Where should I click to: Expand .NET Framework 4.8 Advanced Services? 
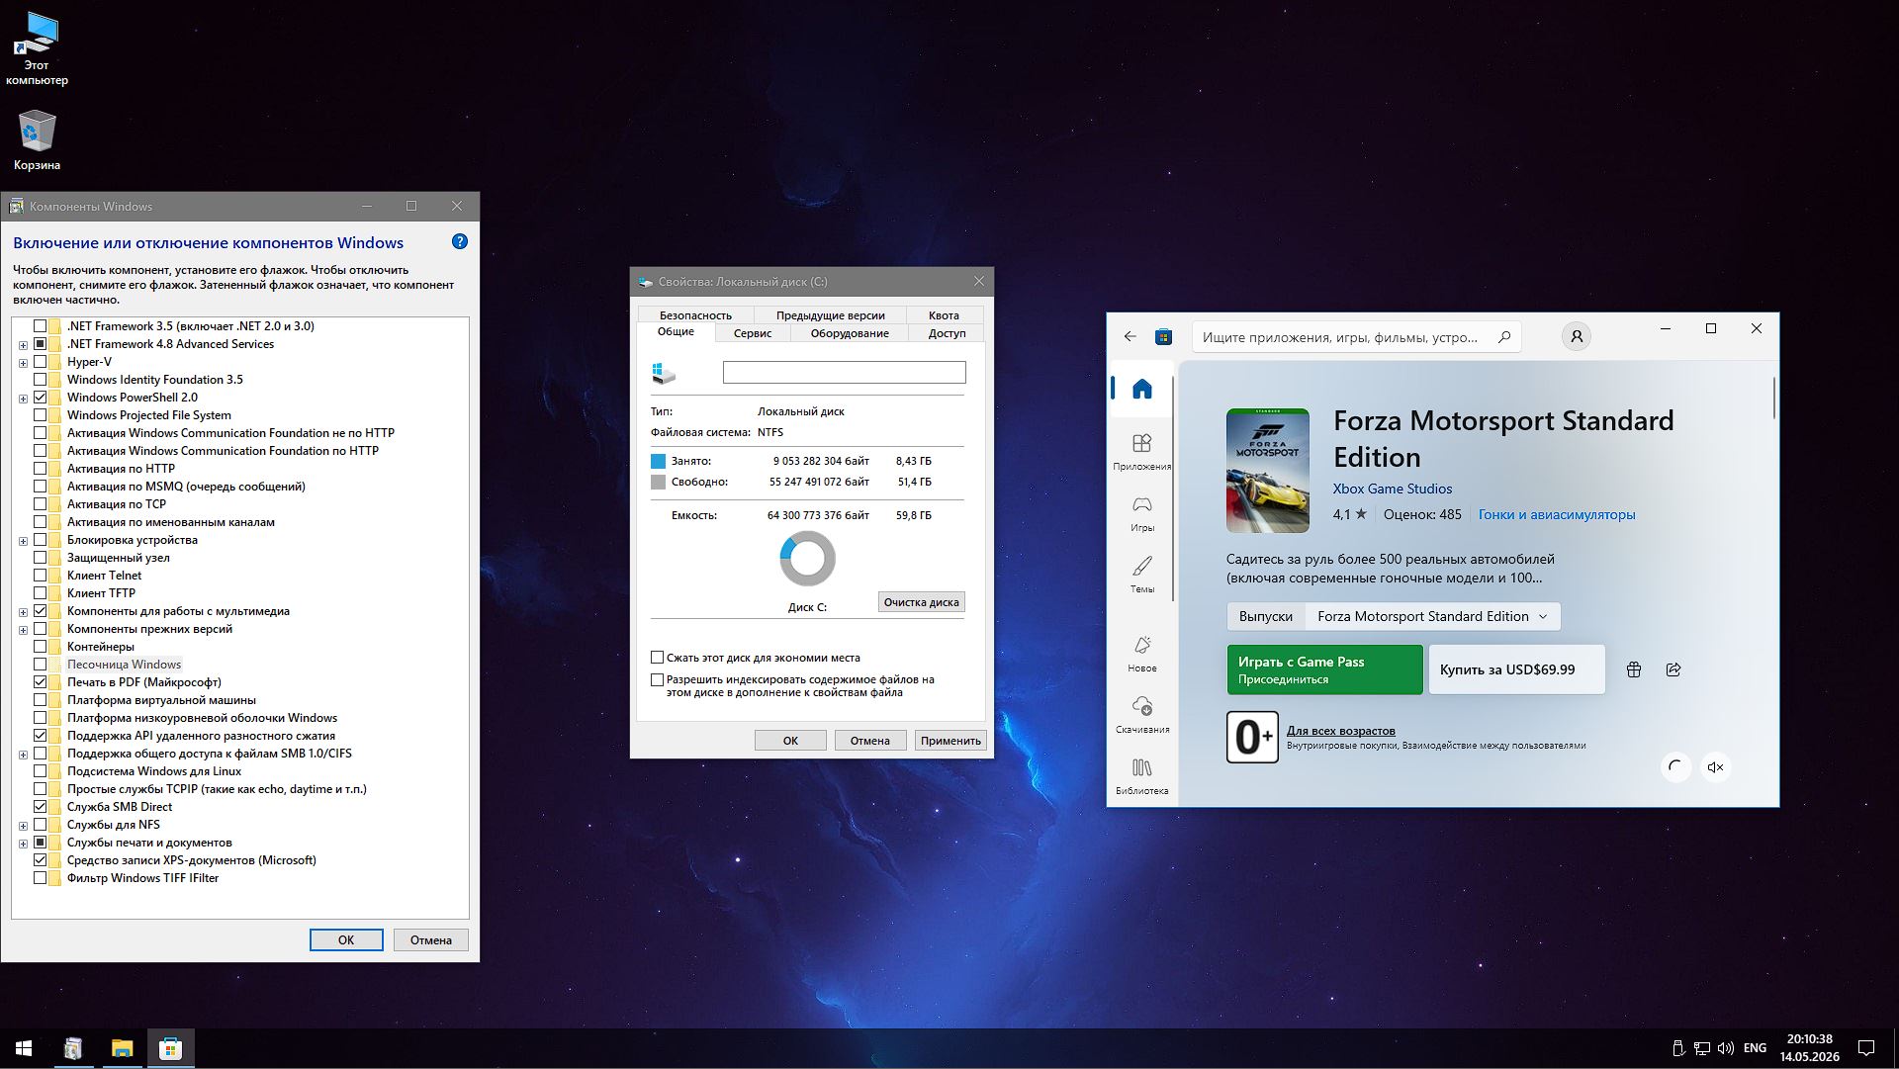[x=23, y=345]
